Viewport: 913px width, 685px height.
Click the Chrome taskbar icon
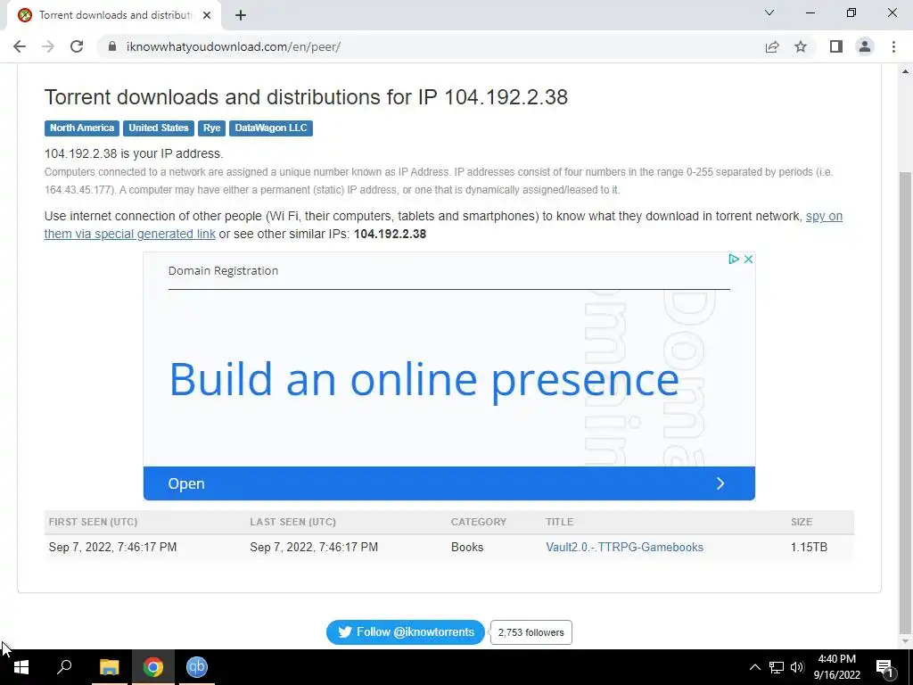click(x=153, y=667)
